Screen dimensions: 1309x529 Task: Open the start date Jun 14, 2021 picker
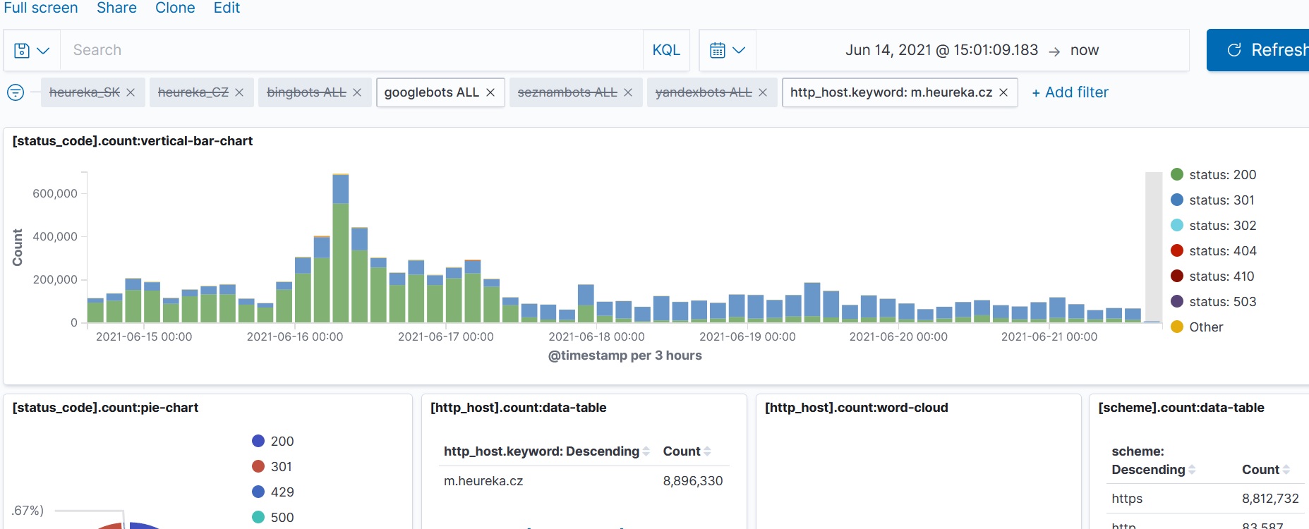pos(941,50)
